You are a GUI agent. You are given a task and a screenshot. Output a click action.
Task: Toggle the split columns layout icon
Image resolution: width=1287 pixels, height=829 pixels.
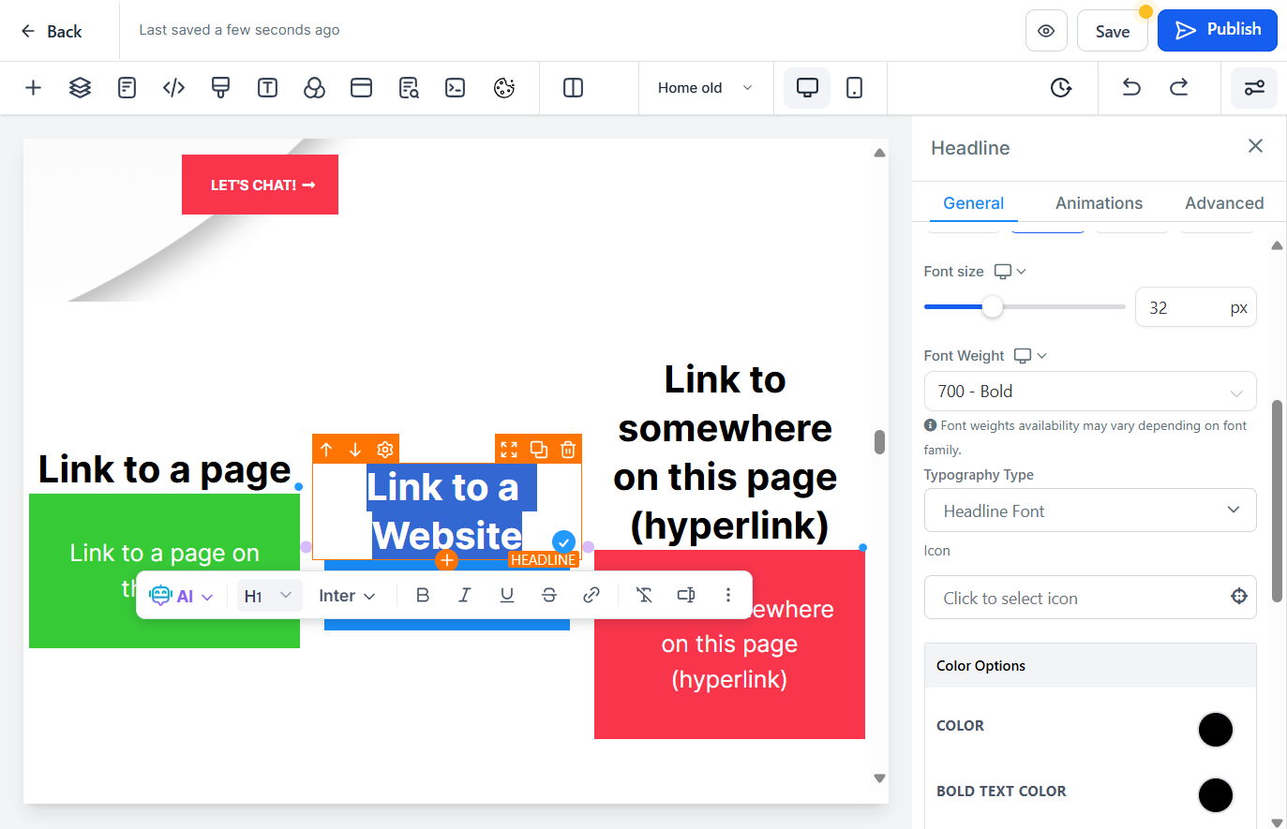tap(573, 88)
